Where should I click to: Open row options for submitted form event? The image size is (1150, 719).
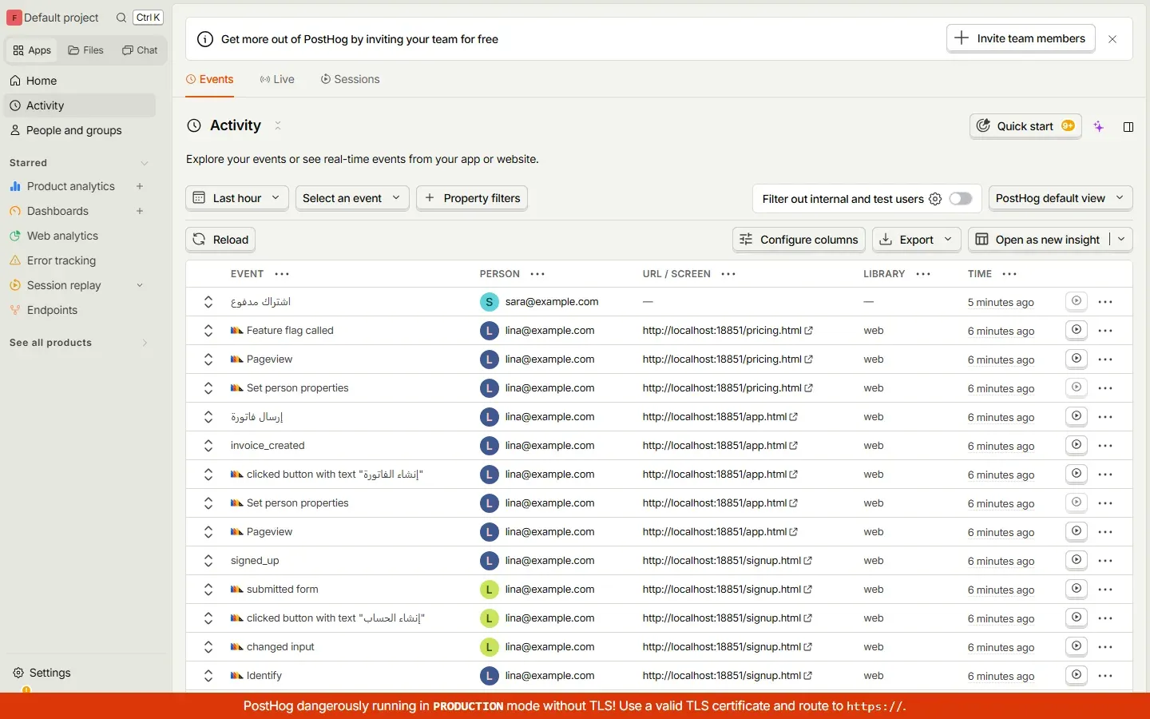(1105, 590)
